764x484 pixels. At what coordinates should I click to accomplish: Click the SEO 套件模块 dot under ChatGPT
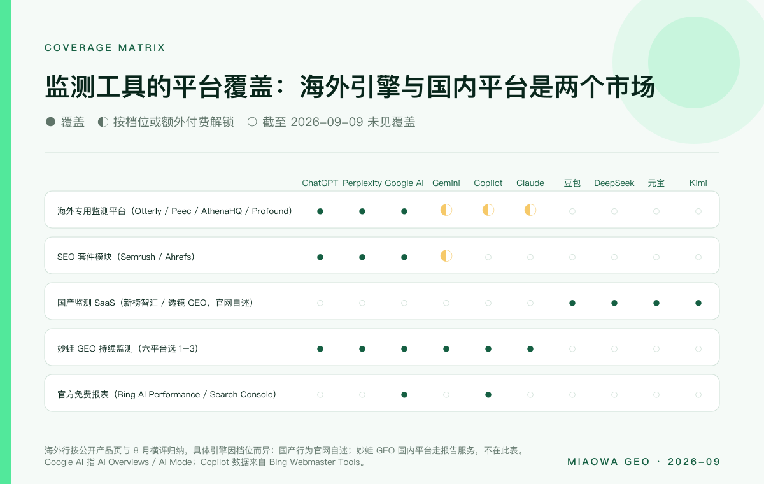tap(320, 257)
